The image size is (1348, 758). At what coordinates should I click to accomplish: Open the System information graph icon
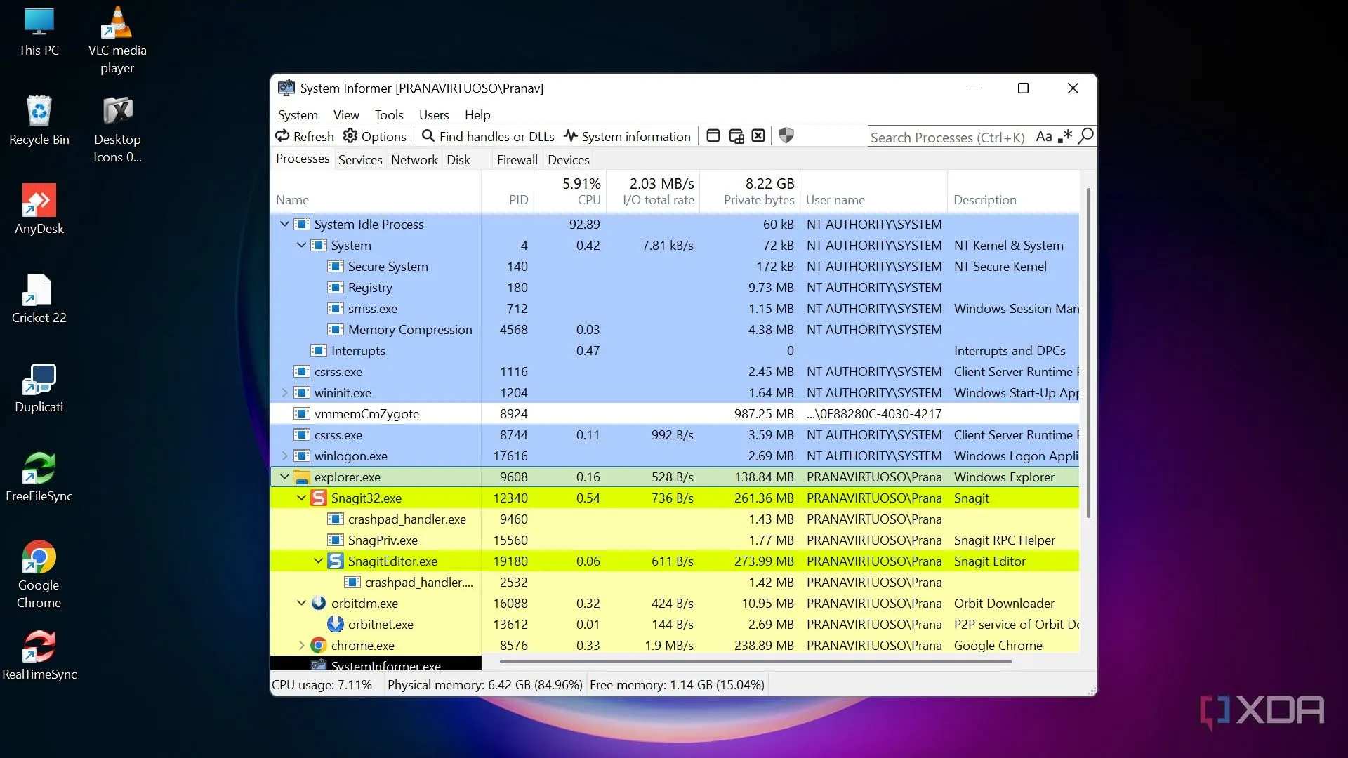571,136
